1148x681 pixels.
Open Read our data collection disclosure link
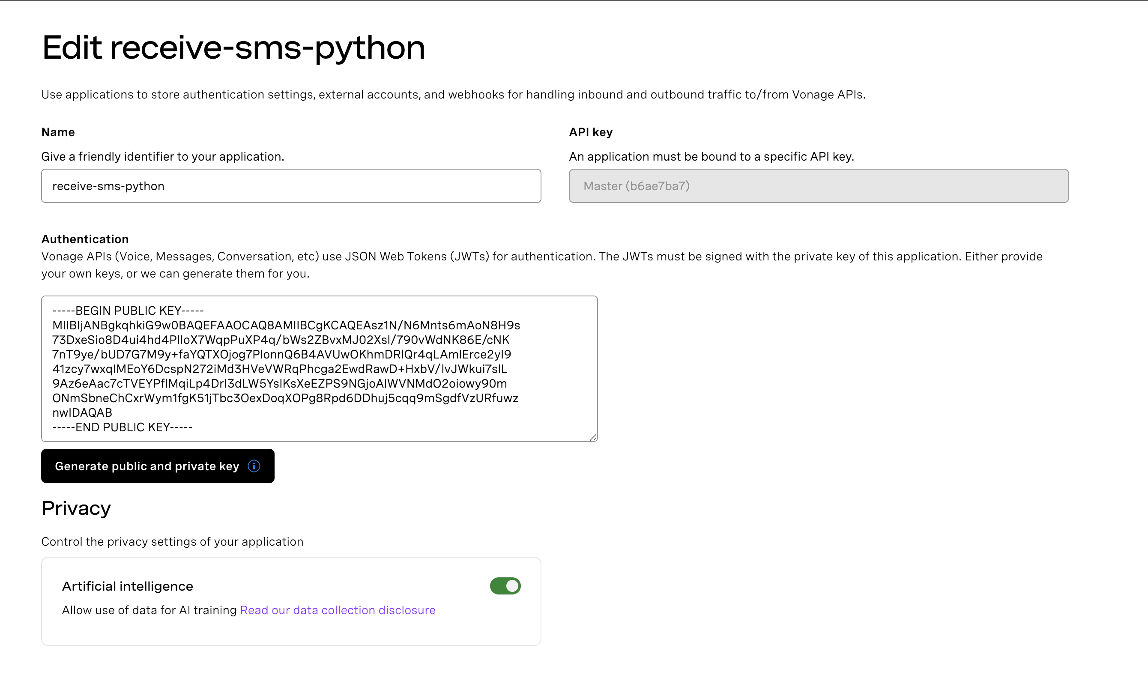pos(338,610)
